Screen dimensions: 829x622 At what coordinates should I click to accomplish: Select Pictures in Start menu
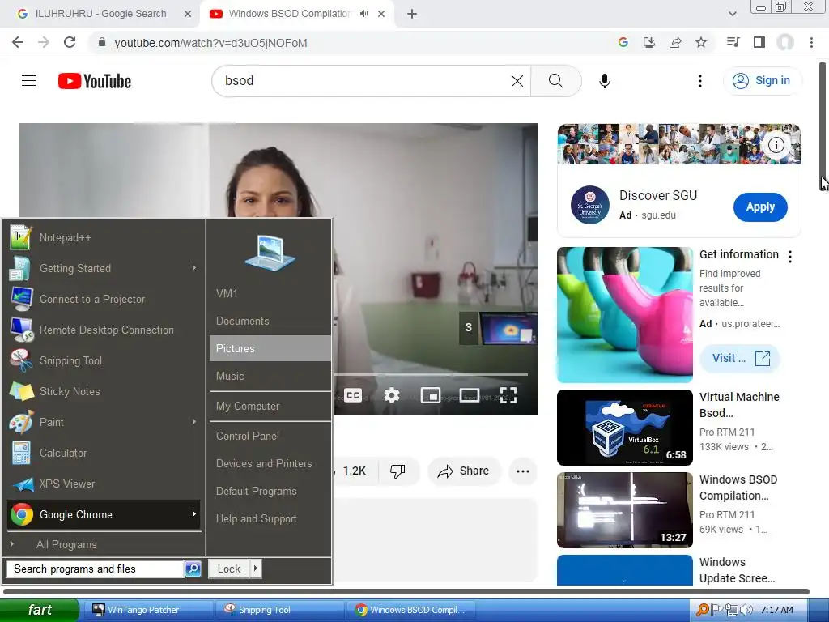tap(270, 348)
